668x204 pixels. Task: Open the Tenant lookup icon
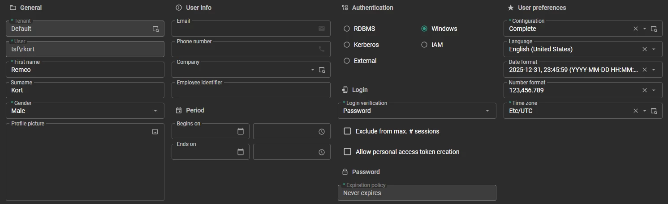click(155, 29)
